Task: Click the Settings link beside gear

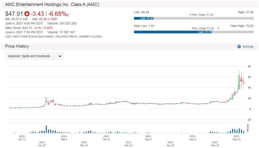Action: coord(248,47)
